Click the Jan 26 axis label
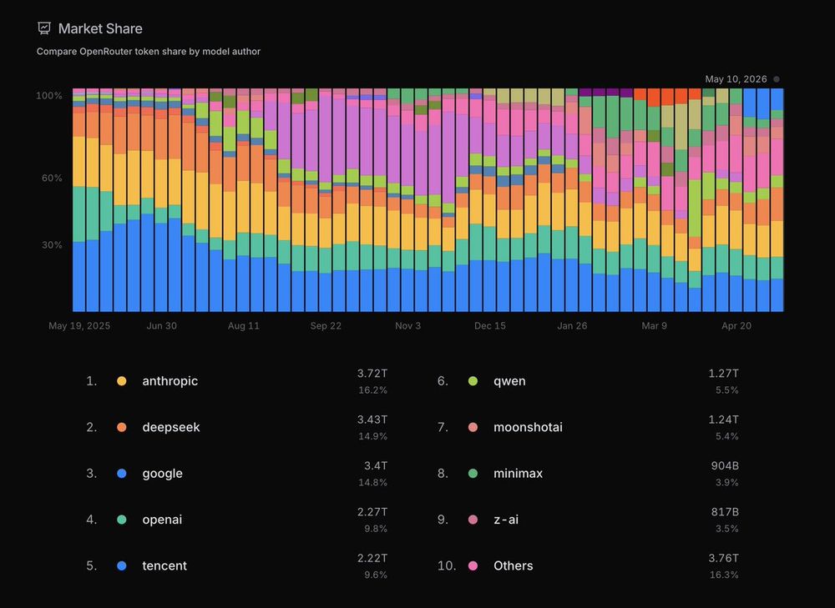The height and width of the screenshot is (608, 835). pyautogui.click(x=572, y=326)
